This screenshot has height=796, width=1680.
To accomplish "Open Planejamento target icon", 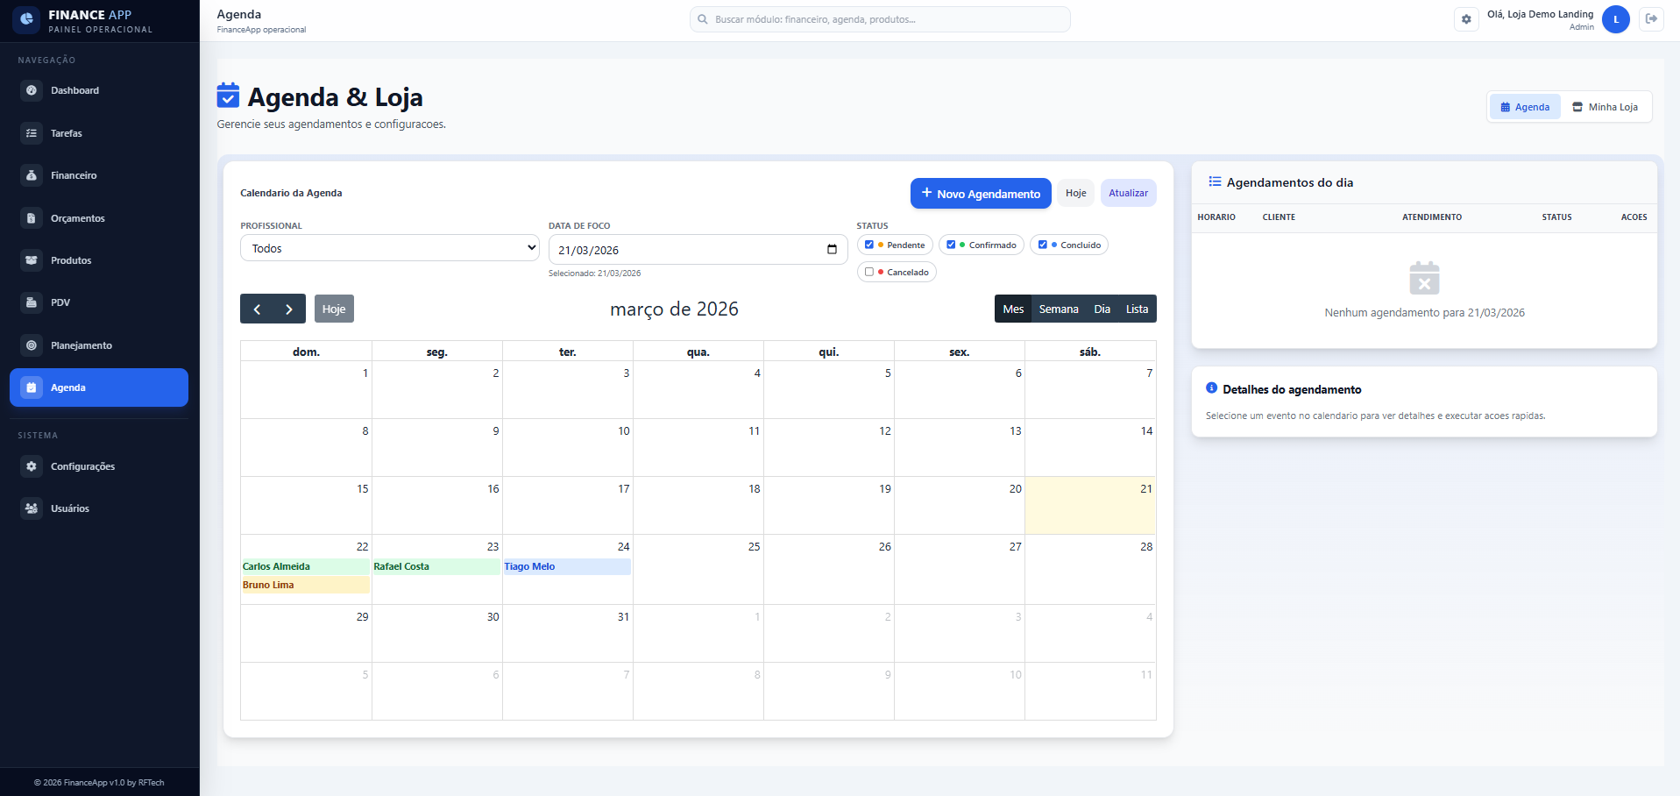I will [32, 345].
